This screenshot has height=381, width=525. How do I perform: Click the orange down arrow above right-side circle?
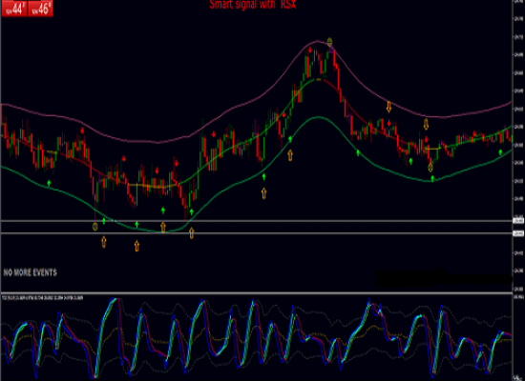point(426,125)
